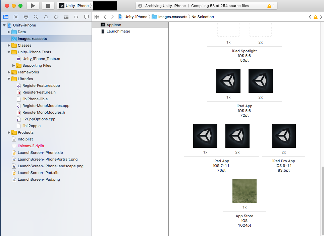Open the Unity-iPhone scheme selector

(x=75, y=6)
